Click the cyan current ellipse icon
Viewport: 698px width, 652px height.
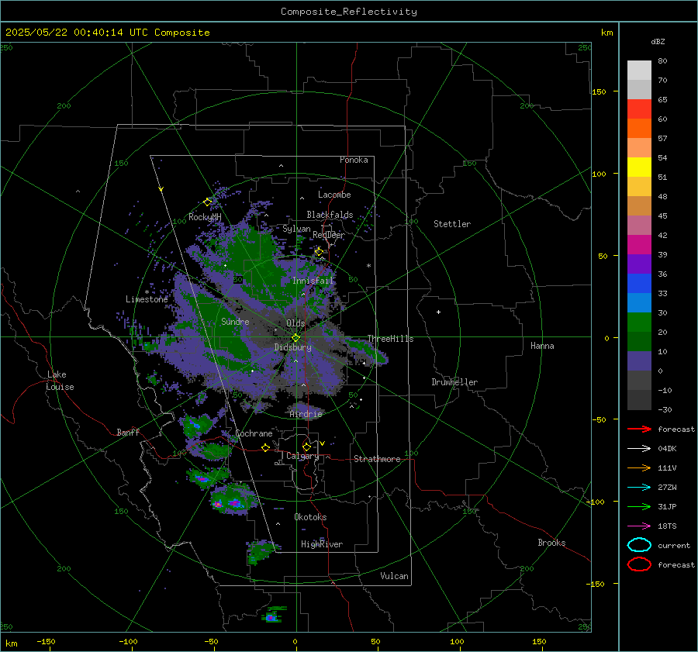639,545
